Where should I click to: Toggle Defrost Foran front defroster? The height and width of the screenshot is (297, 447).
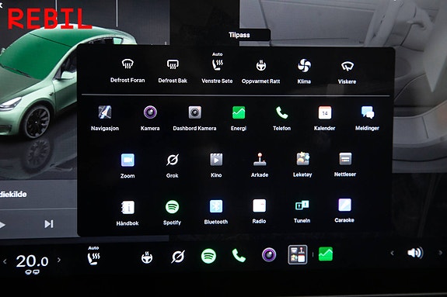pos(127,71)
